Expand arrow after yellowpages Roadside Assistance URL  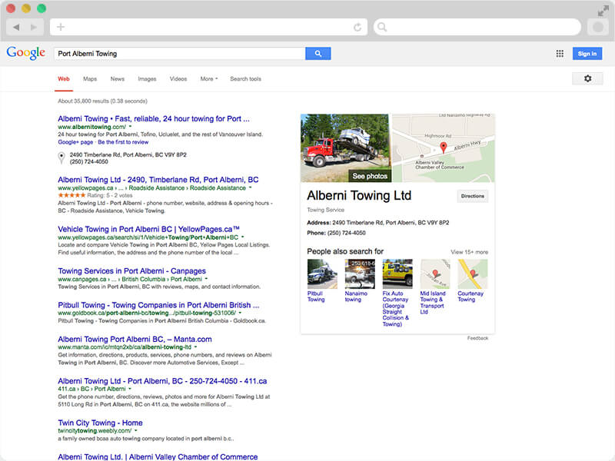tap(251, 187)
